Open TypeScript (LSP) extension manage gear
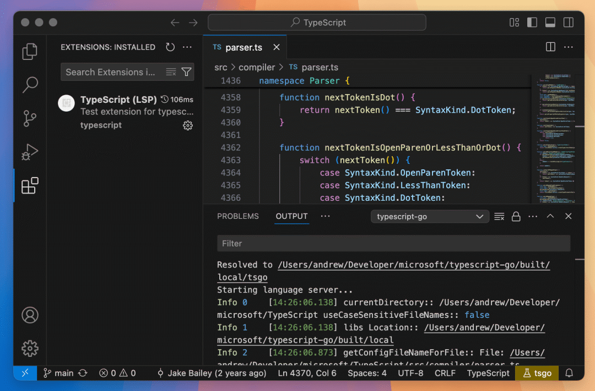The image size is (595, 391). pyautogui.click(x=188, y=125)
